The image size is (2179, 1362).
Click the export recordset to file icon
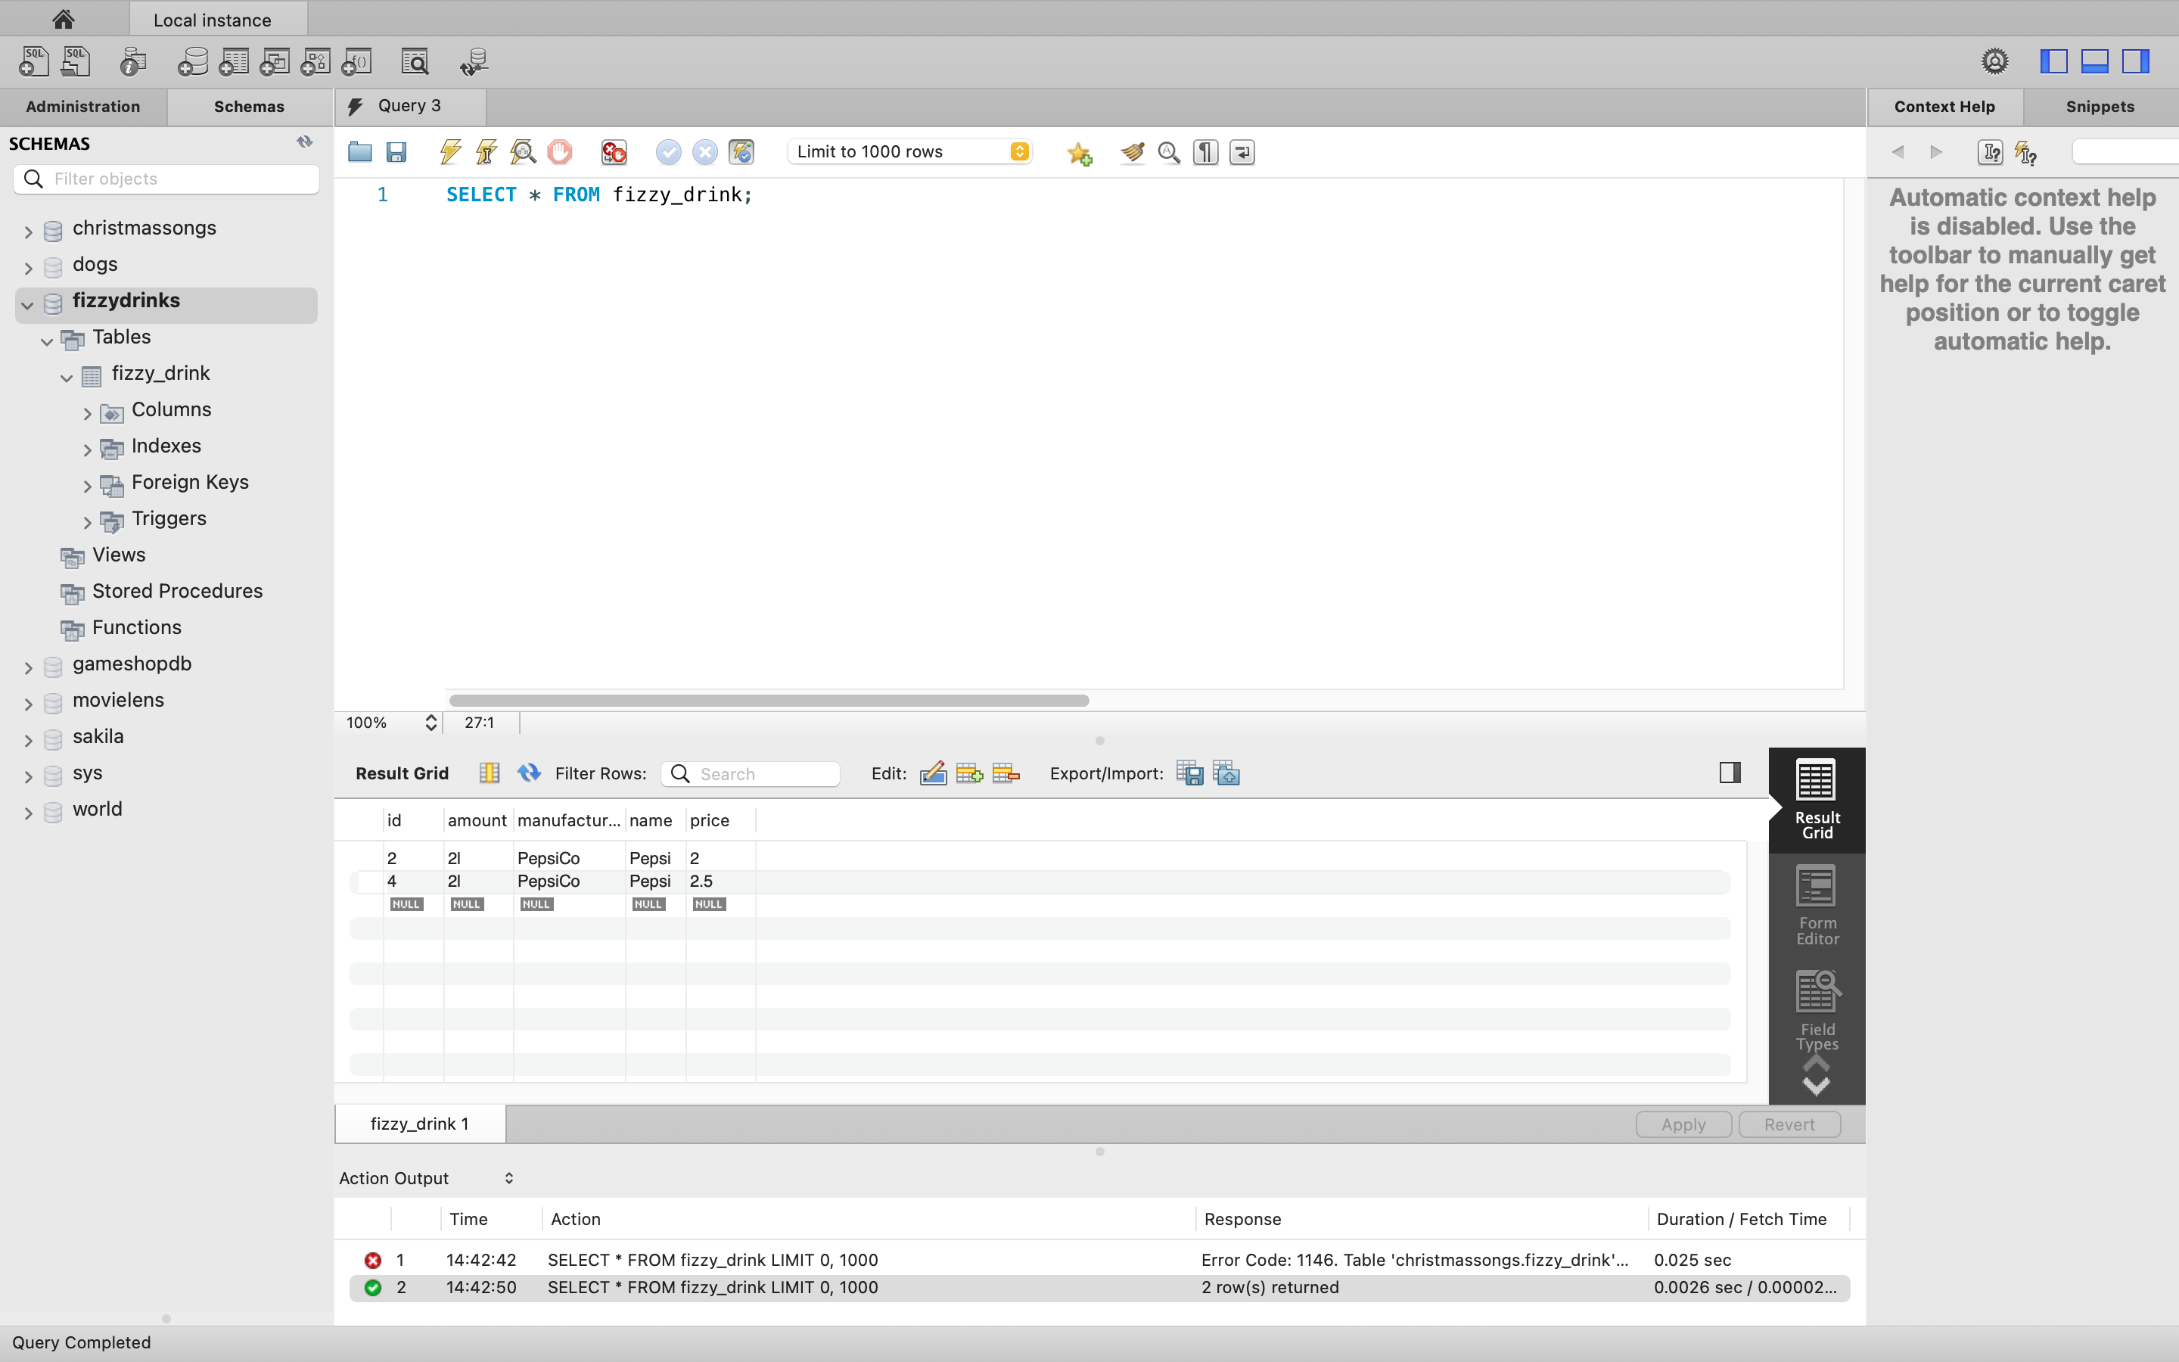(x=1189, y=774)
